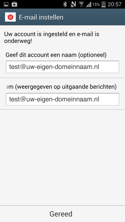The image size is (125, 222).
Task: Tap 'Geef dit account een naam (optioneel)' label
Action: 56,55
